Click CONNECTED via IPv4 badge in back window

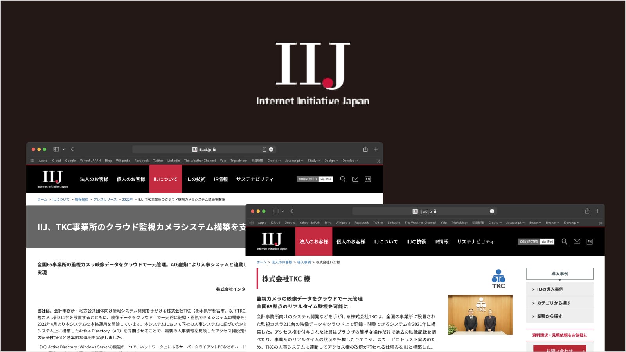pos(315,179)
